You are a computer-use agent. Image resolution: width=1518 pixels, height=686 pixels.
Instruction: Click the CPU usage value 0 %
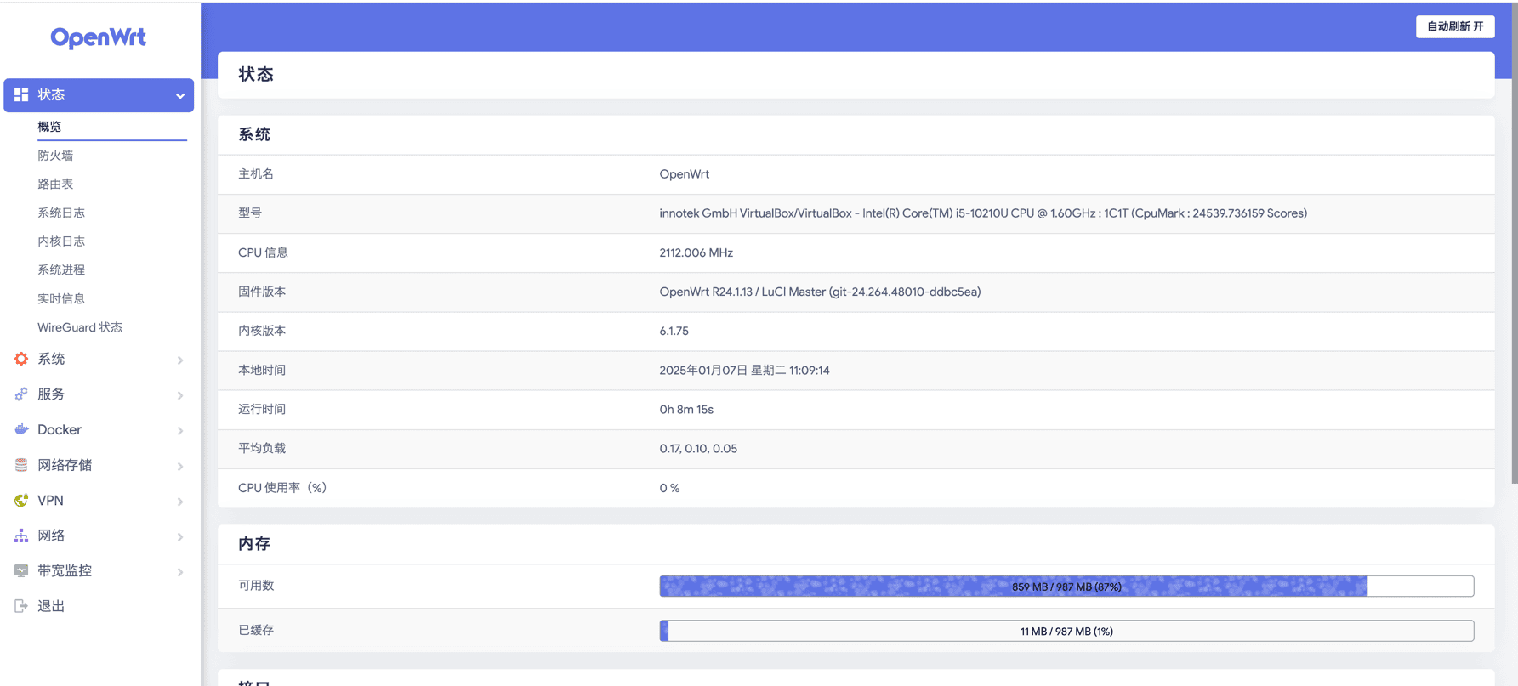coord(669,488)
